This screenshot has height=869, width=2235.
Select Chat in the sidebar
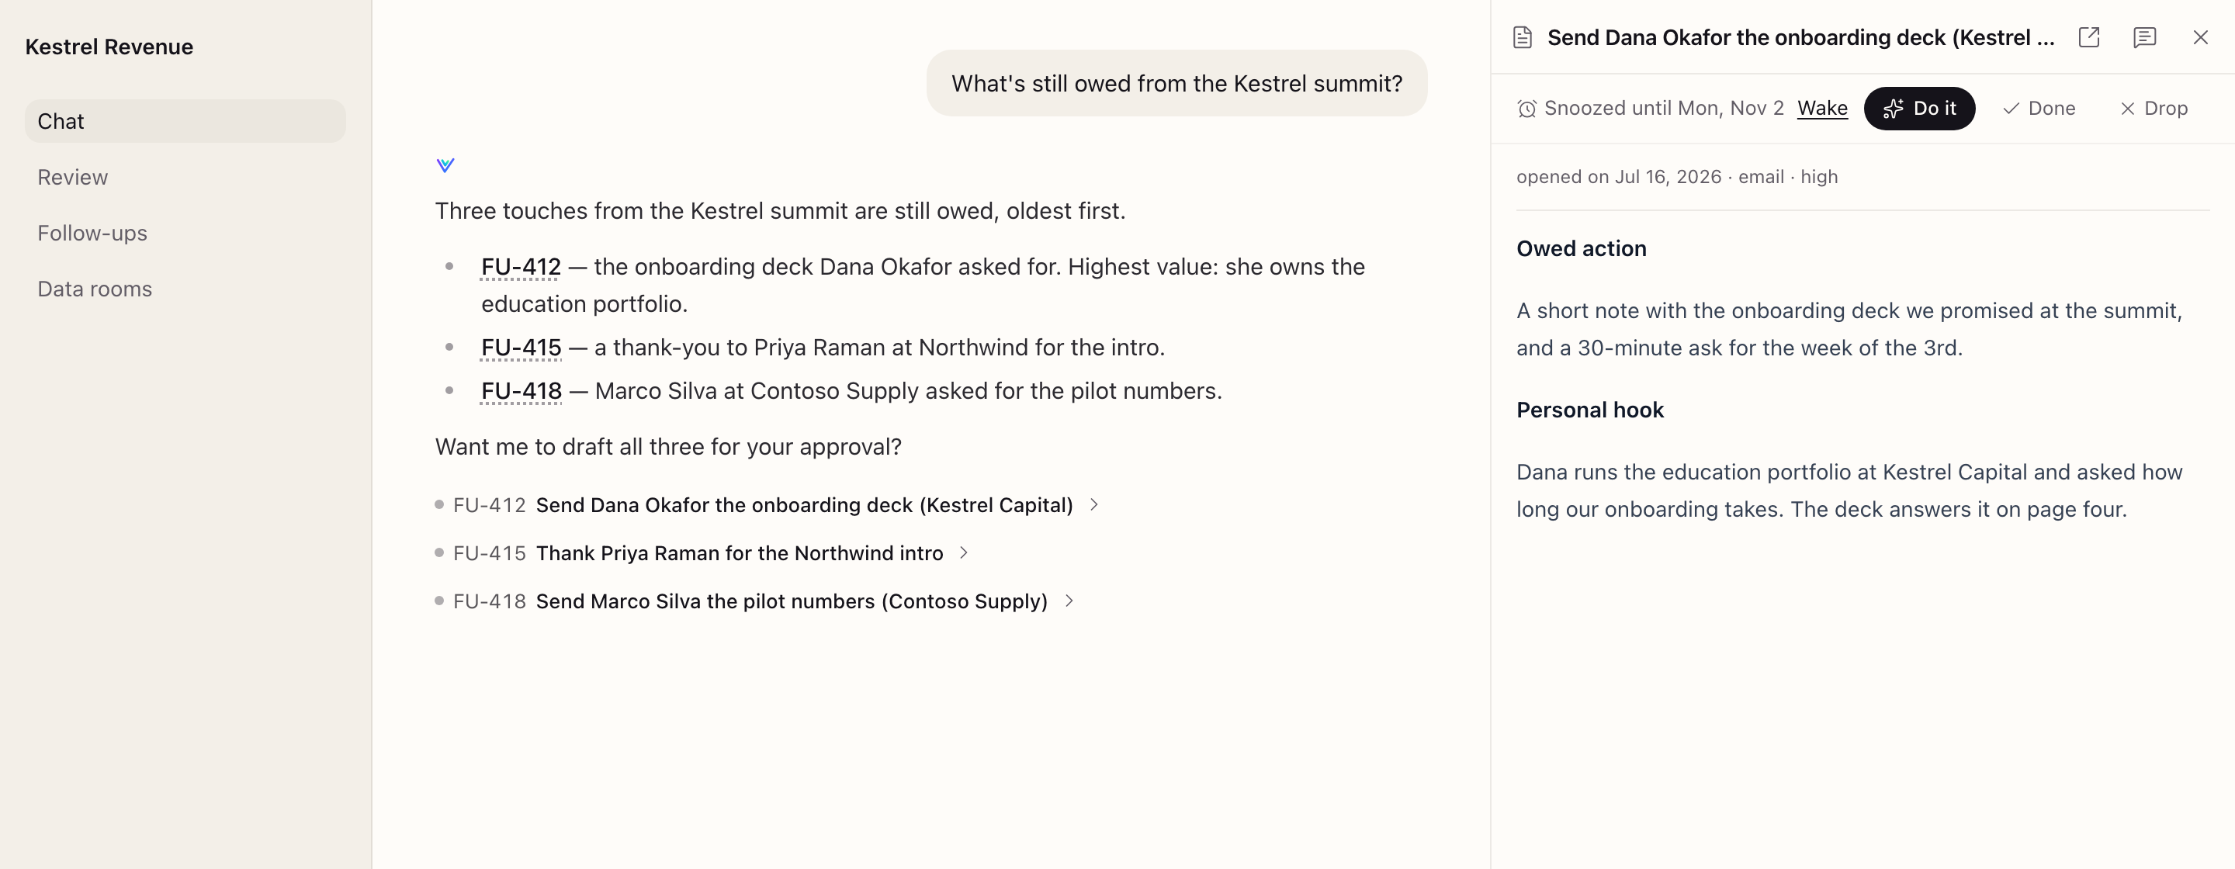click(x=185, y=121)
